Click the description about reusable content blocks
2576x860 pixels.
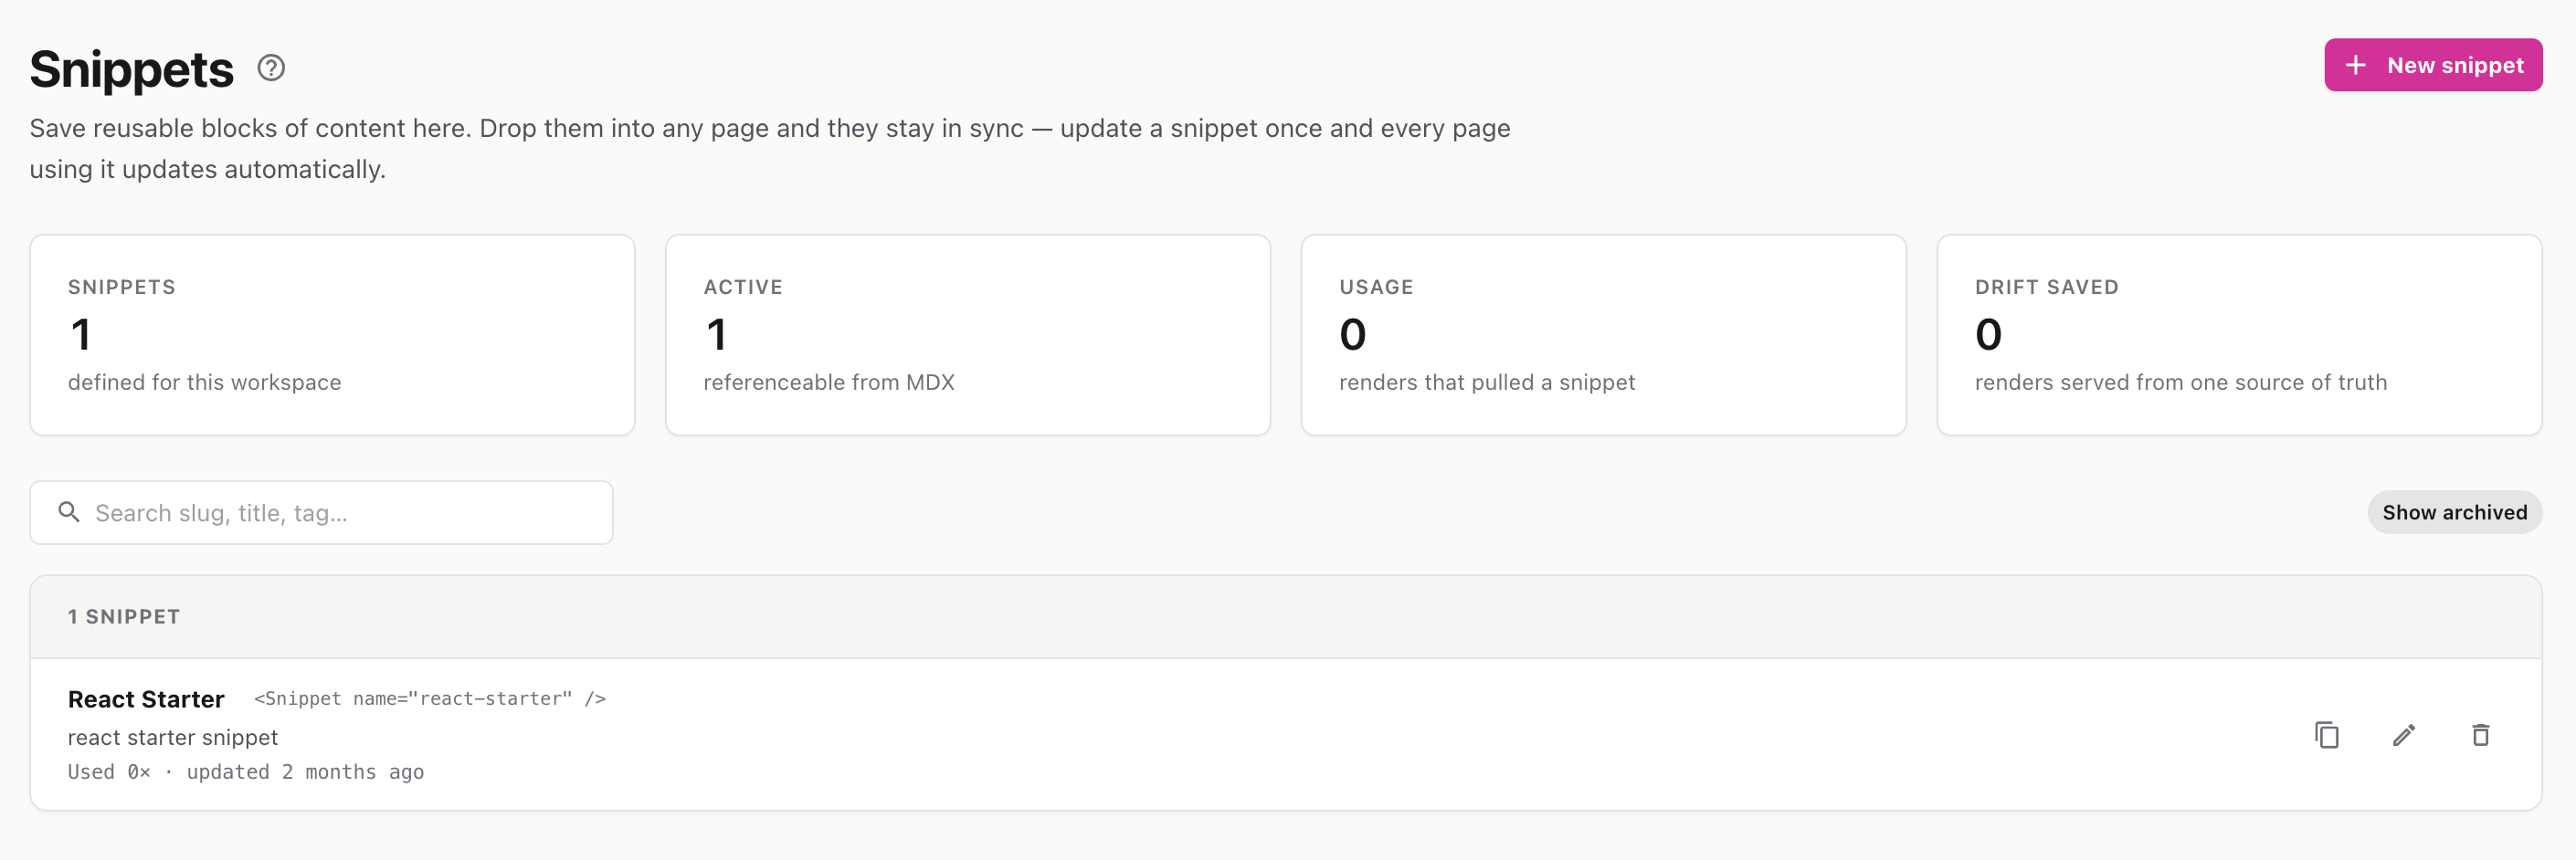[770, 149]
